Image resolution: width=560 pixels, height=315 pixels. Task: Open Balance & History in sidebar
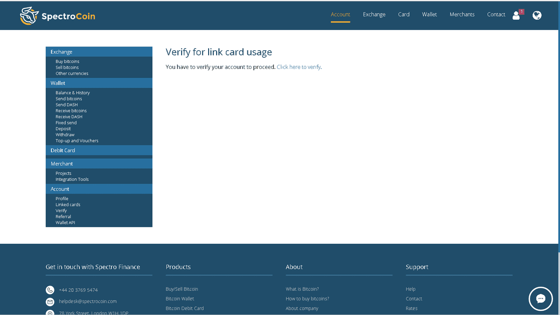72,93
